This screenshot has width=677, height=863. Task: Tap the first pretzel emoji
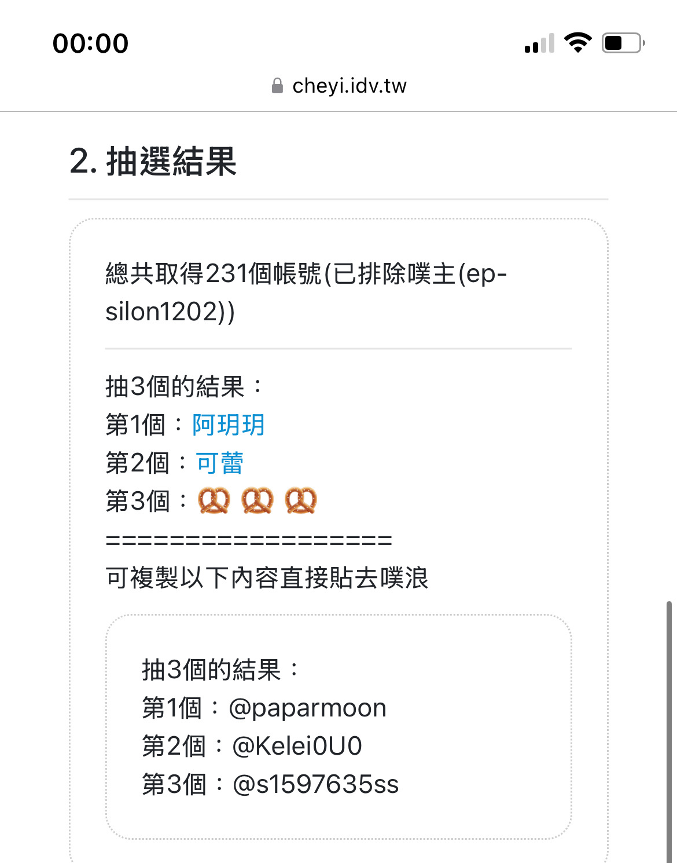coord(214,500)
